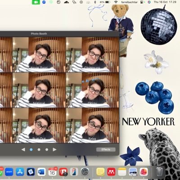The image size is (180, 180).
Task: Click the Effects button in Photo Booth
Action: [x=106, y=149]
